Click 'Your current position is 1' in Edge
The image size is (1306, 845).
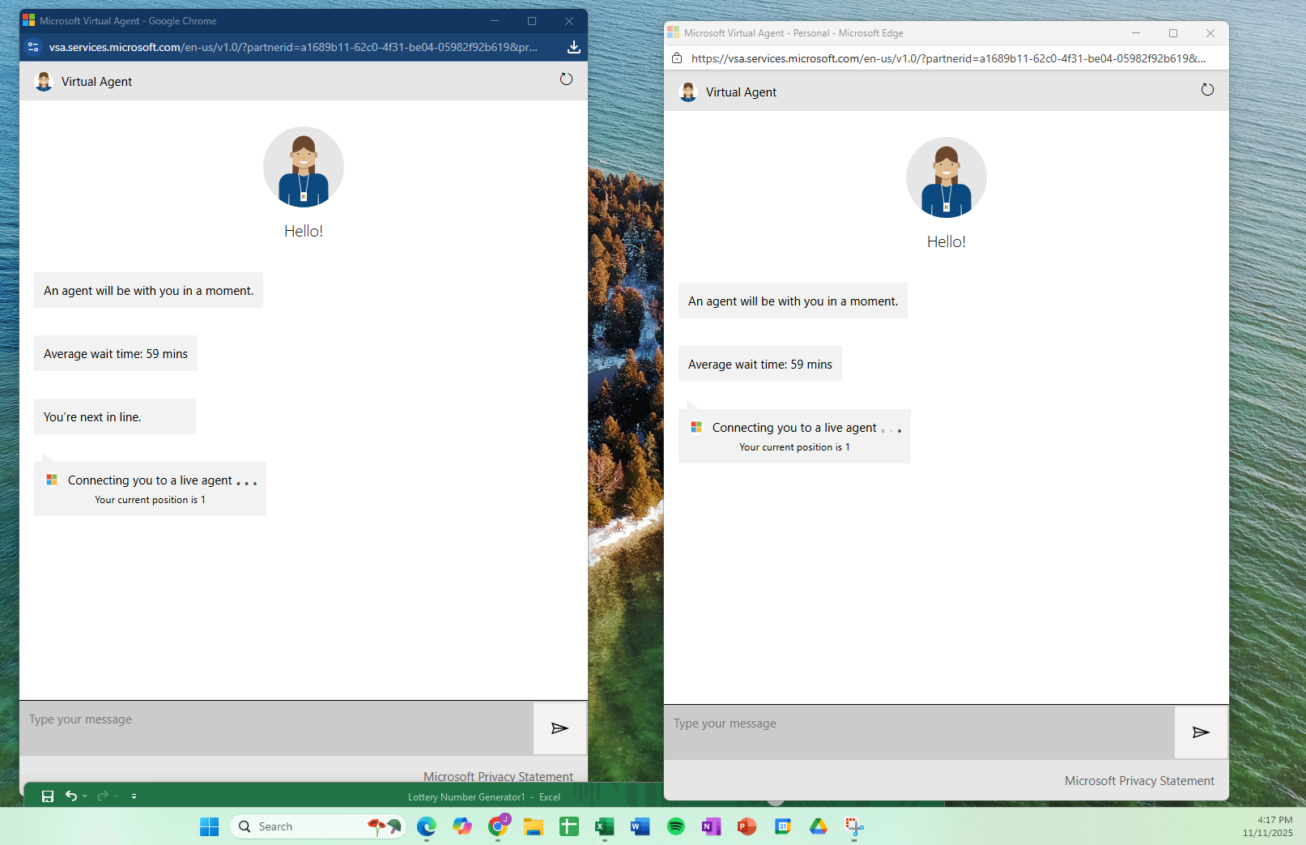click(x=794, y=447)
